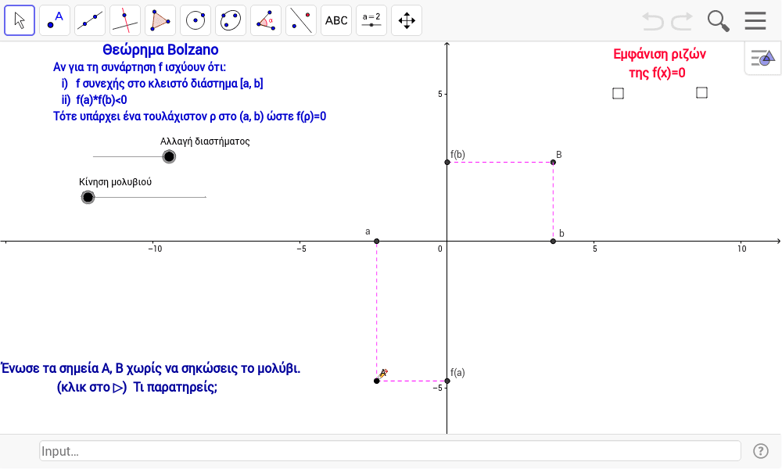
Task: Click the 'f(a)*f(b)<0' condition text
Action: point(101,100)
